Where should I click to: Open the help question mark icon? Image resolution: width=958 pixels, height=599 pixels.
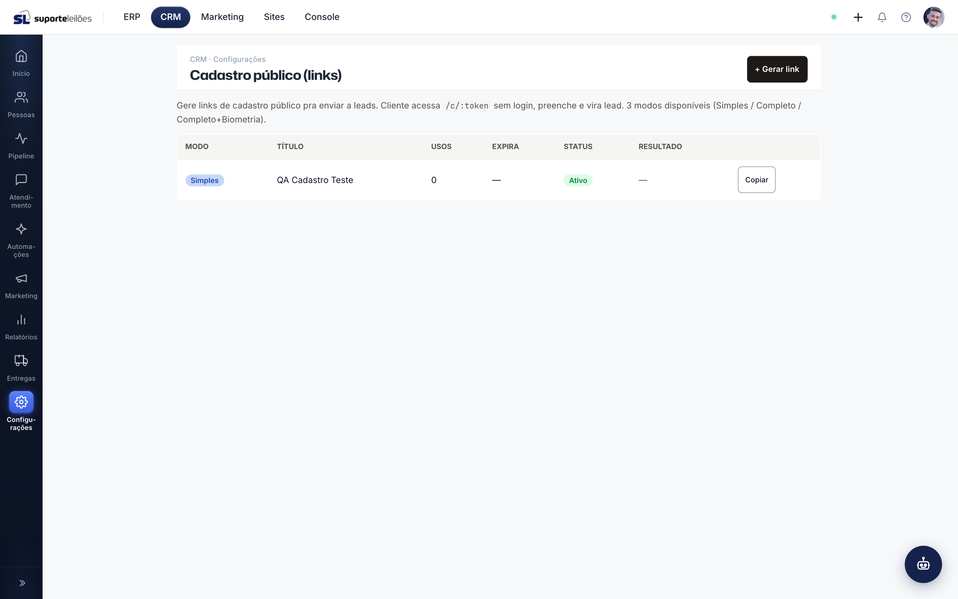pos(906,17)
